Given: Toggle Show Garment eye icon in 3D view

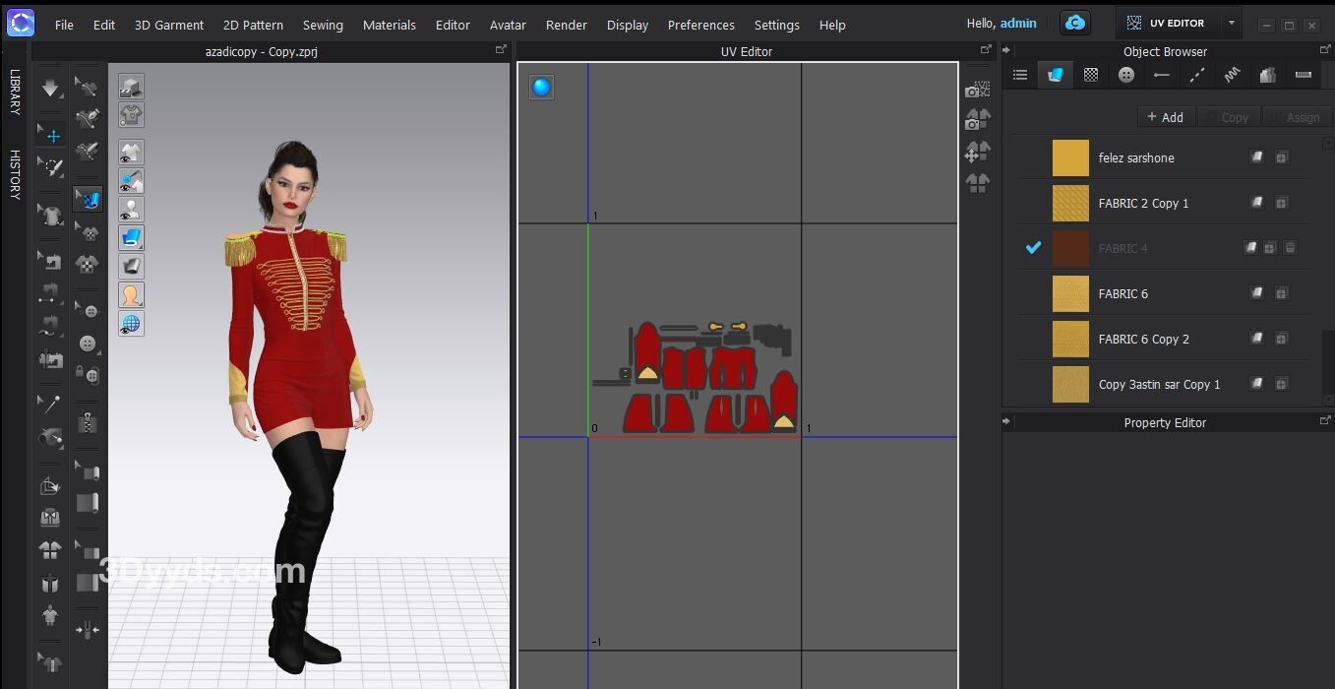Looking at the screenshot, I should 131,153.
